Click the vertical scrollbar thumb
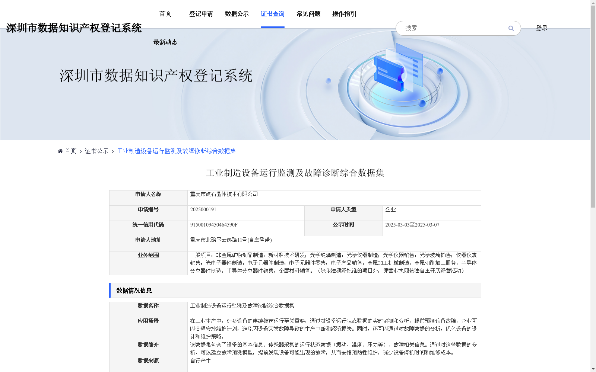The height and width of the screenshot is (372, 596). point(593,106)
